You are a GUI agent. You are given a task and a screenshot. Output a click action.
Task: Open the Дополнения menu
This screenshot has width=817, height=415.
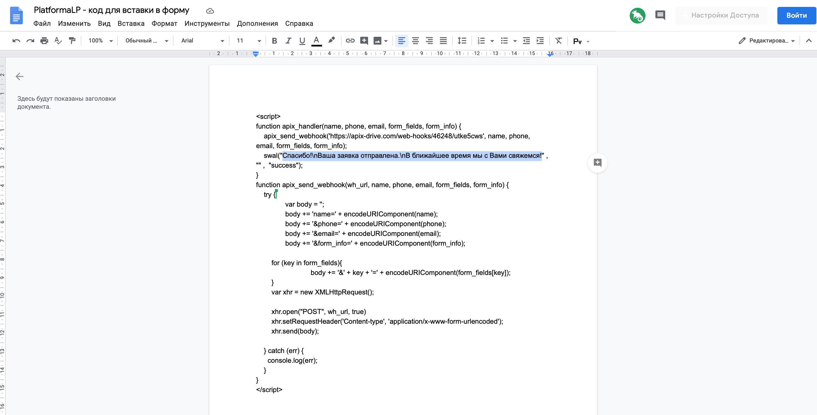pos(257,24)
